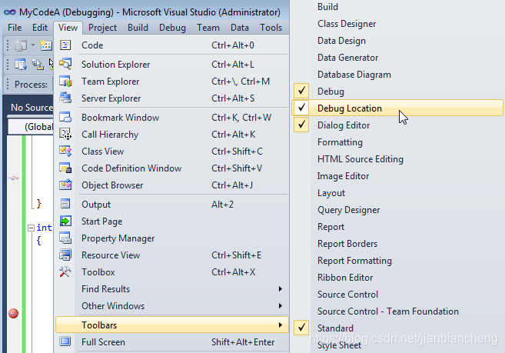Click the Code Definition Window icon
505x353 pixels.
[65, 168]
